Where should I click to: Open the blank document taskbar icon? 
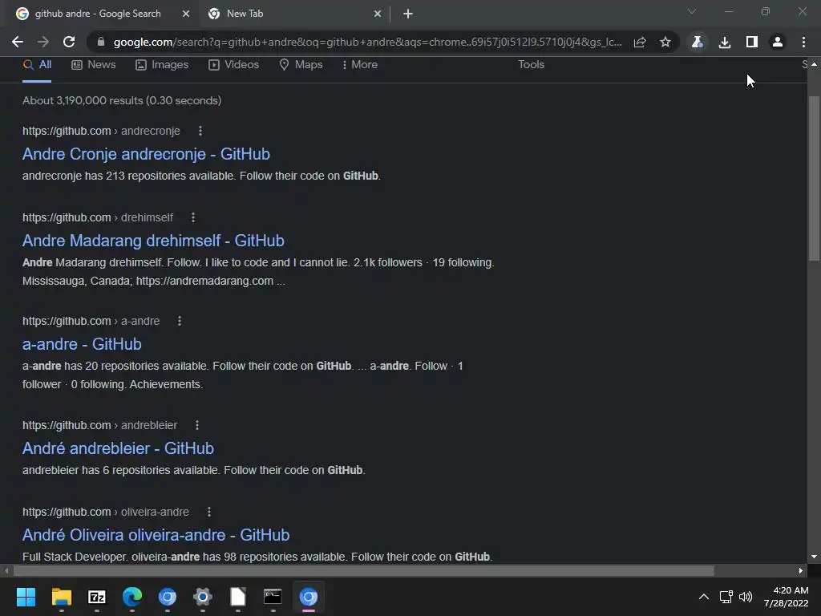(237, 597)
